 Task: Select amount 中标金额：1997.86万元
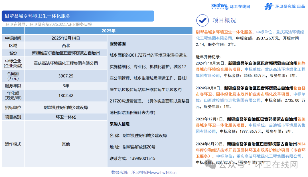(241, 131)
